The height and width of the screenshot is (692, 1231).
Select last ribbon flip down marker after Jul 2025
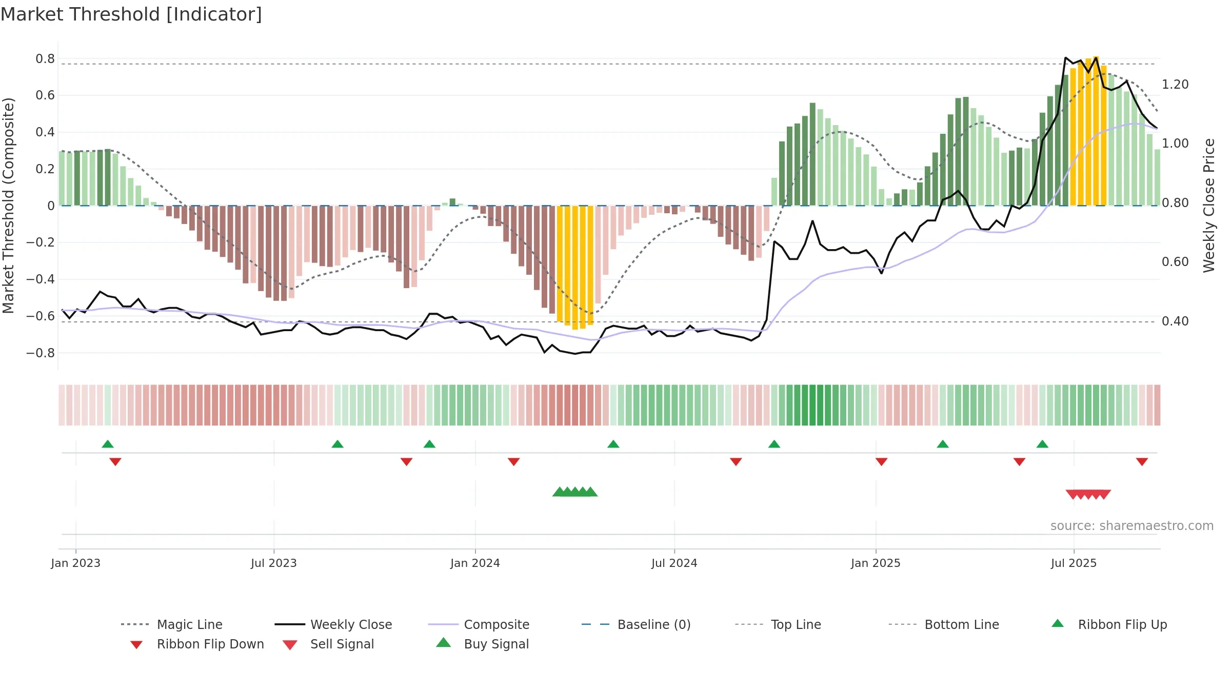click(x=1142, y=462)
